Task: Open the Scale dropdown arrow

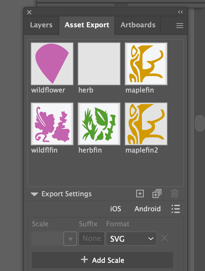Action: click(x=70, y=239)
